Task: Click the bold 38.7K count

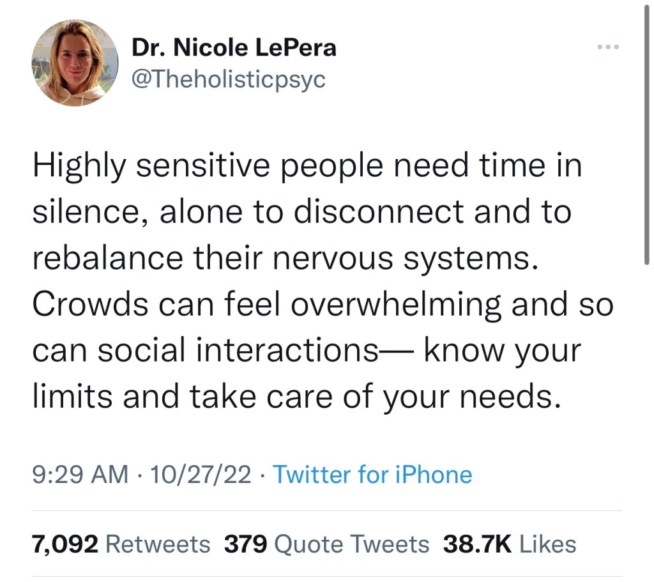Action: click(477, 544)
